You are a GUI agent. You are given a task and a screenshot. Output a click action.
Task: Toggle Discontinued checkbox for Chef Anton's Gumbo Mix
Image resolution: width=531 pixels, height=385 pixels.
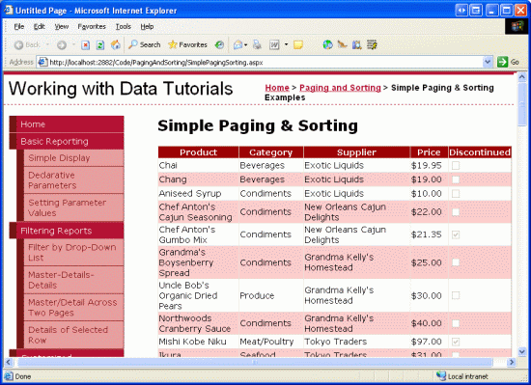pos(456,234)
